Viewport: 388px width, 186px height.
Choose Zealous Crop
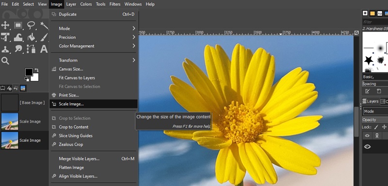pyautogui.click(x=94, y=144)
